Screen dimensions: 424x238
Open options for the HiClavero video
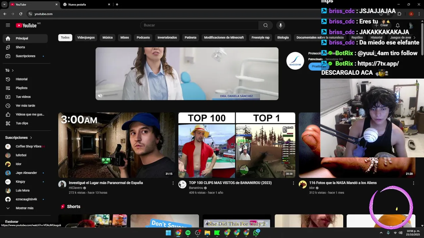(x=173, y=183)
